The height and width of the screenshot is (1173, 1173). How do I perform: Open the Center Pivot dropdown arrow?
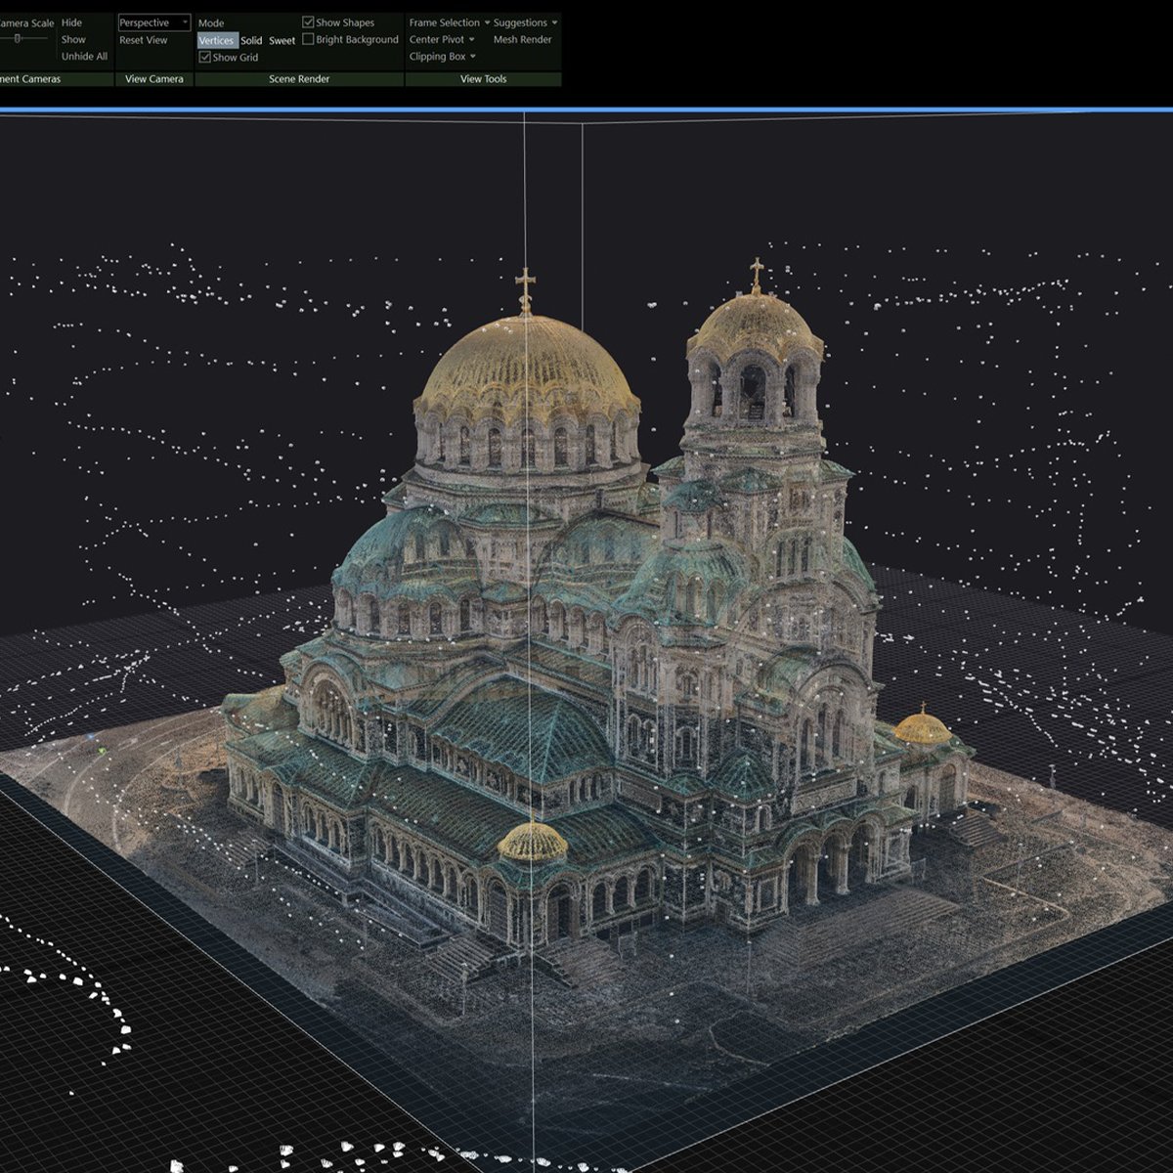click(471, 40)
